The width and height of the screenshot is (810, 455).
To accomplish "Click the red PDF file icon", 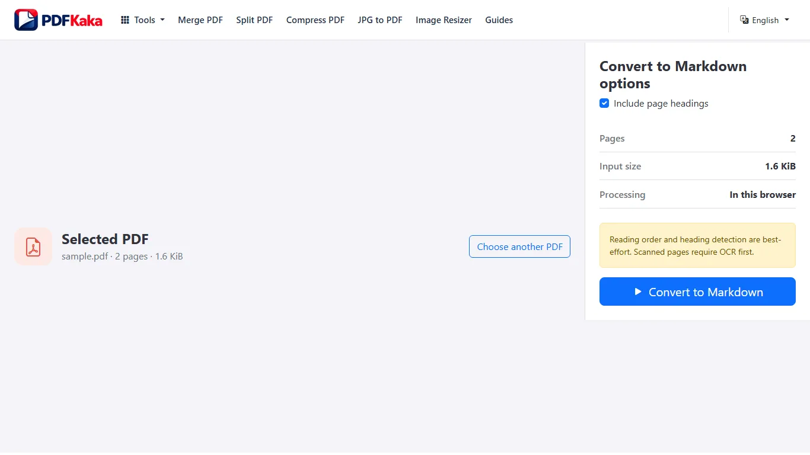I will coord(33,246).
